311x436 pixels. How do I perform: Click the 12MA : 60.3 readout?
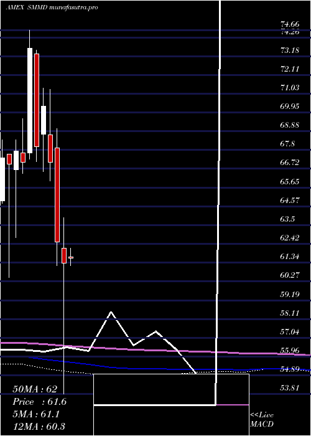tap(39, 426)
